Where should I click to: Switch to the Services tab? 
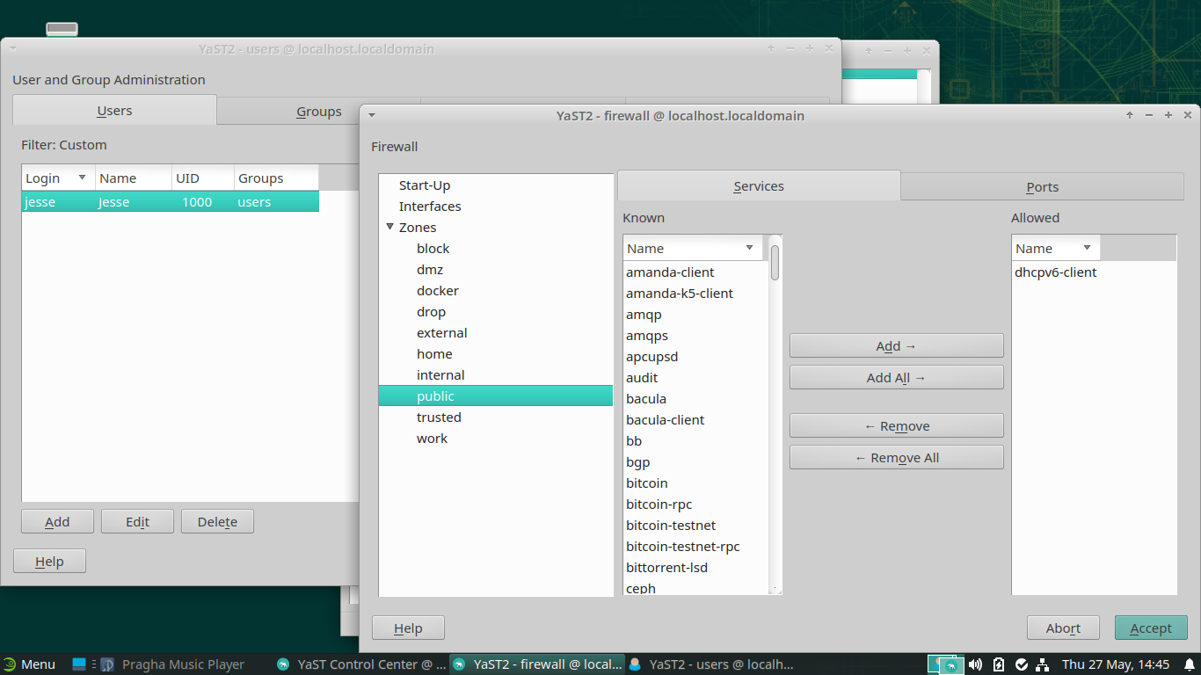(759, 185)
